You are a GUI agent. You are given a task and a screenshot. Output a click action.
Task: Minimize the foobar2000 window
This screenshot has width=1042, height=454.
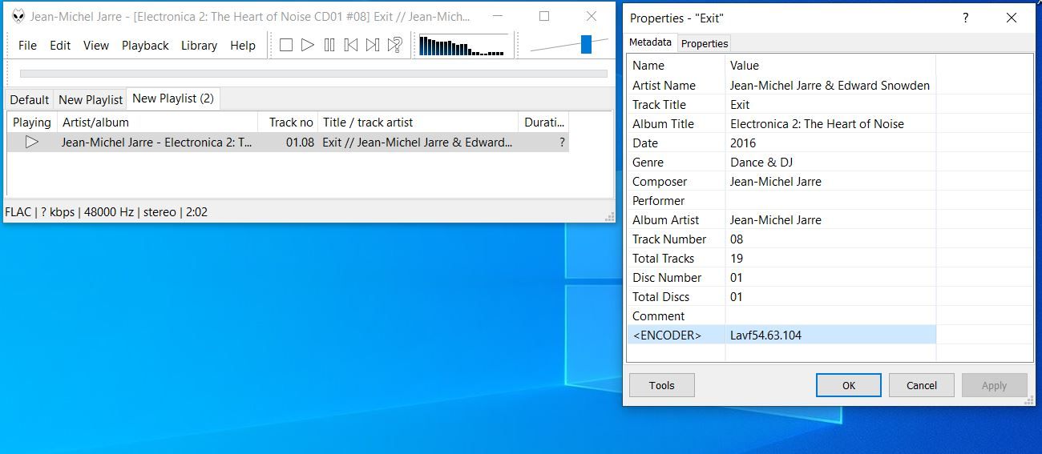pyautogui.click(x=497, y=16)
